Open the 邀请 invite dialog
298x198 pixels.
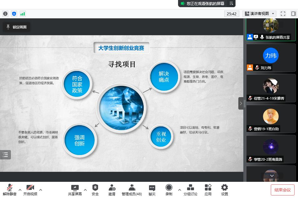click(112, 190)
